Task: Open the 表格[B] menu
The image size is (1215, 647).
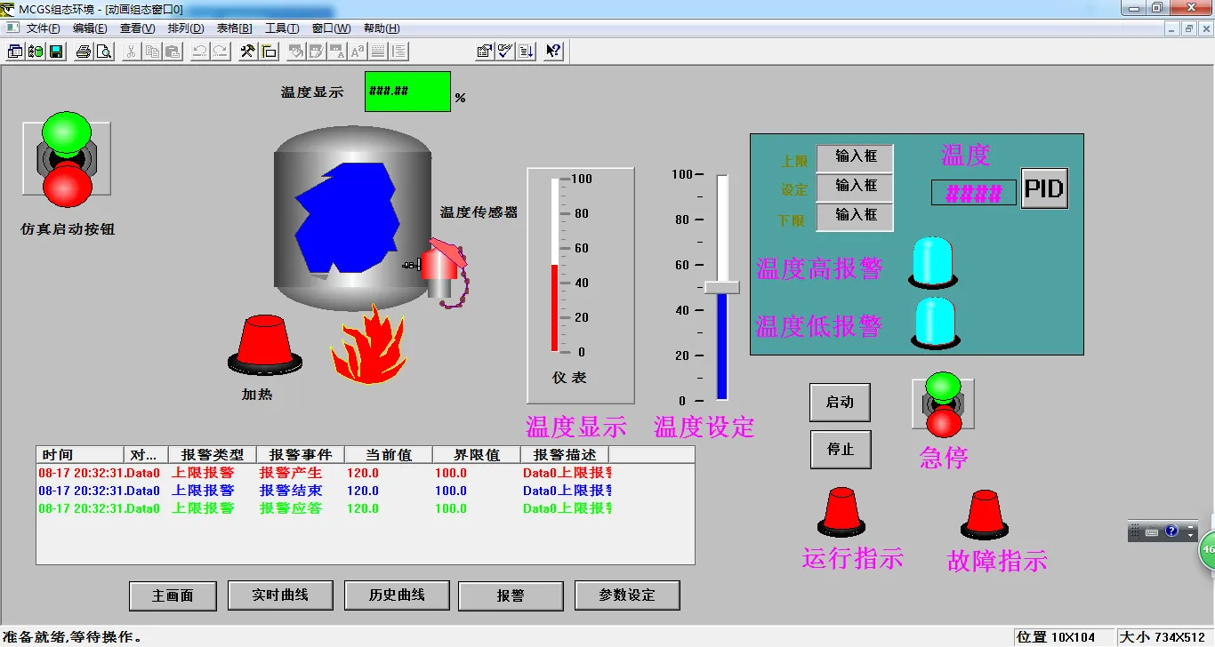Action: [x=234, y=28]
